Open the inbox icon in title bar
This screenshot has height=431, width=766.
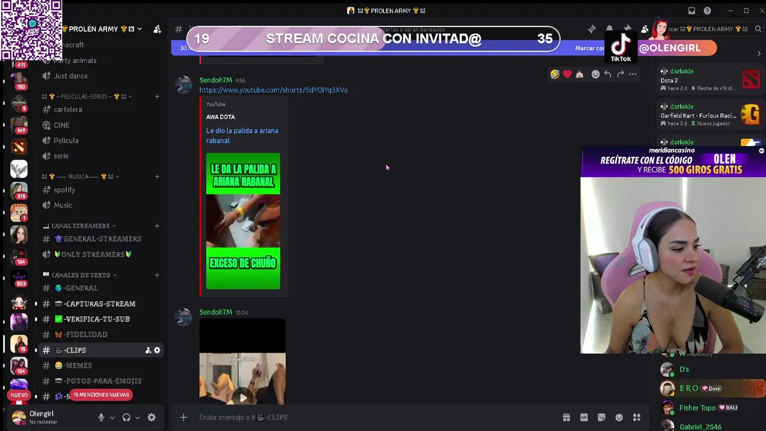[692, 11]
